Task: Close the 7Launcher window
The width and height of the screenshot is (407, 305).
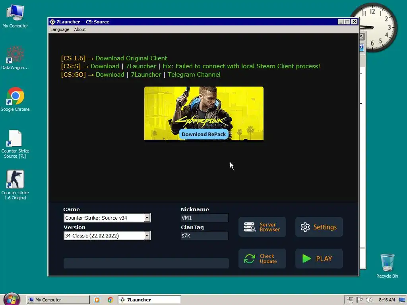Action: [354, 22]
